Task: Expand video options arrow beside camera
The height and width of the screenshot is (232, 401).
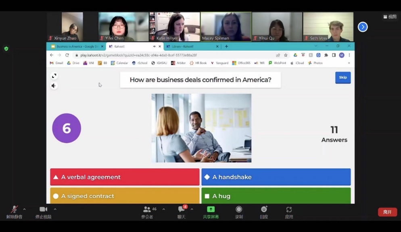Action: pos(55,209)
